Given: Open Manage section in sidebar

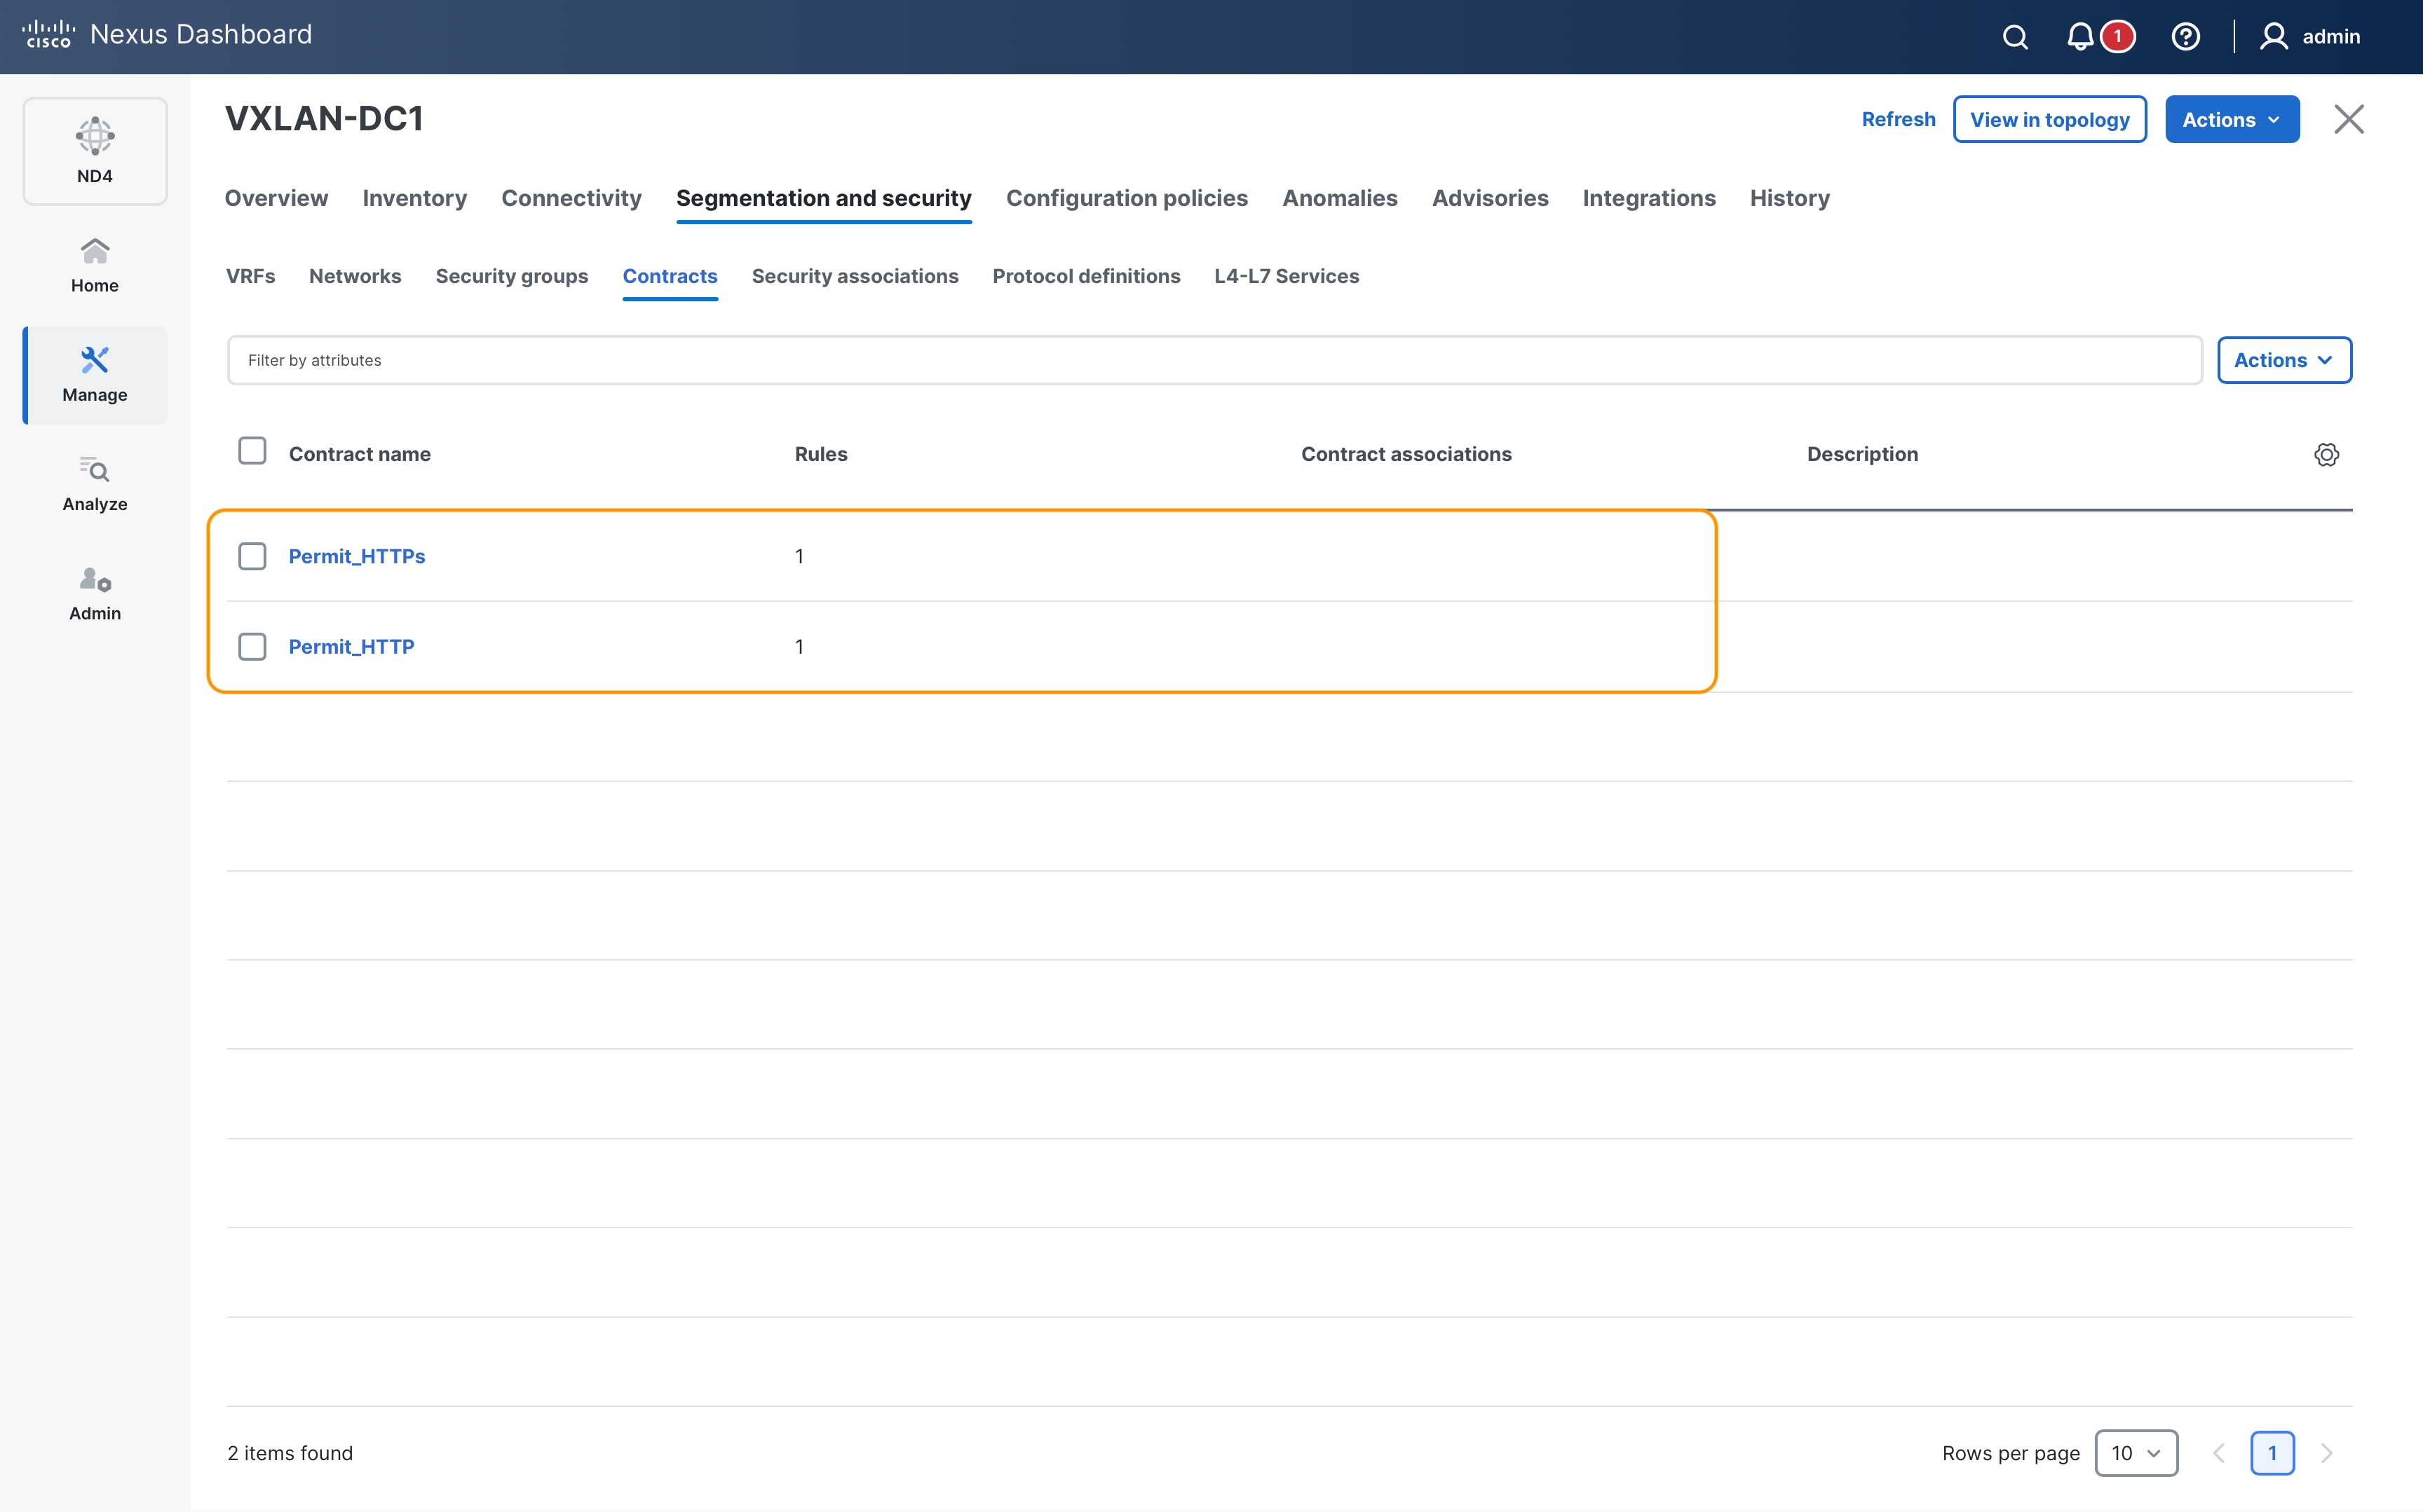Looking at the screenshot, I should (x=95, y=375).
